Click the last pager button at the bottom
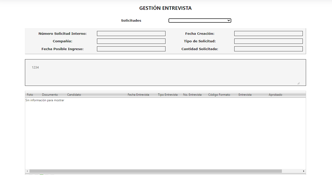The image size is (332, 175). click(52, 174)
